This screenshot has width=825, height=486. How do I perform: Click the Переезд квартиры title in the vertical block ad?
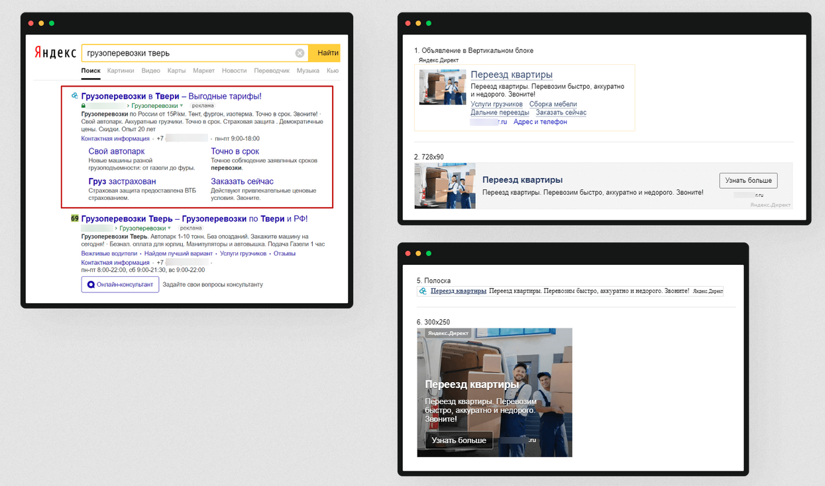click(512, 75)
